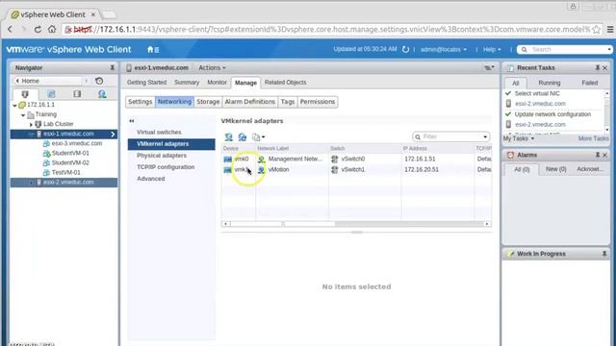616x346 pixels.
Task: Close the Alarms panel
Action: [605, 155]
